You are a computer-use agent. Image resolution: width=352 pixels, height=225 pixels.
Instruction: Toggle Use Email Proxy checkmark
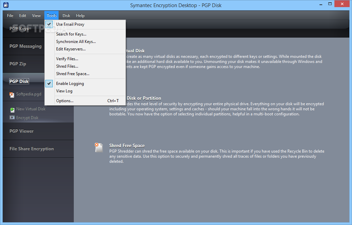pyautogui.click(x=49, y=24)
